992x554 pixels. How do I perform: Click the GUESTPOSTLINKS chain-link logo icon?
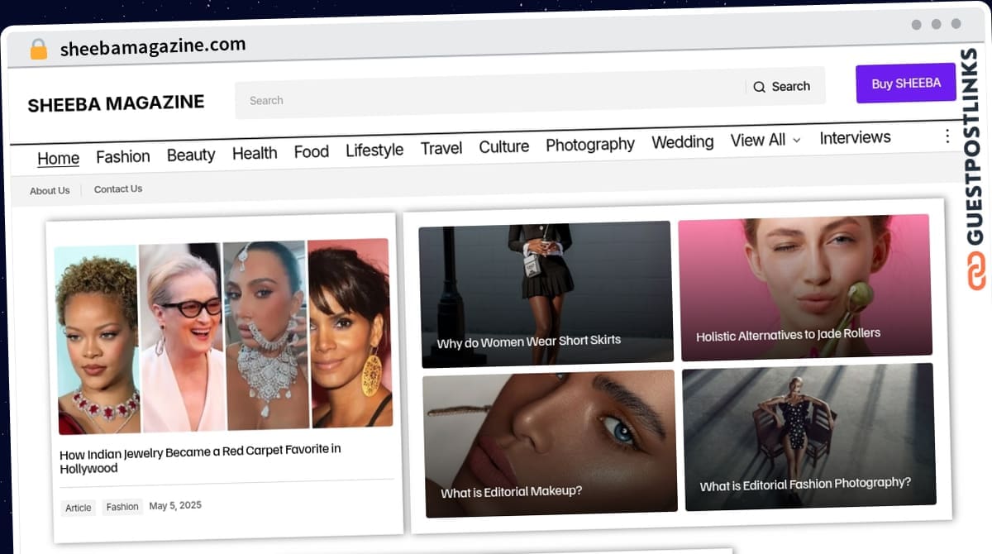(x=978, y=272)
